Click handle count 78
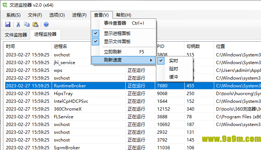The image size is (261, 150). coord(189,117)
